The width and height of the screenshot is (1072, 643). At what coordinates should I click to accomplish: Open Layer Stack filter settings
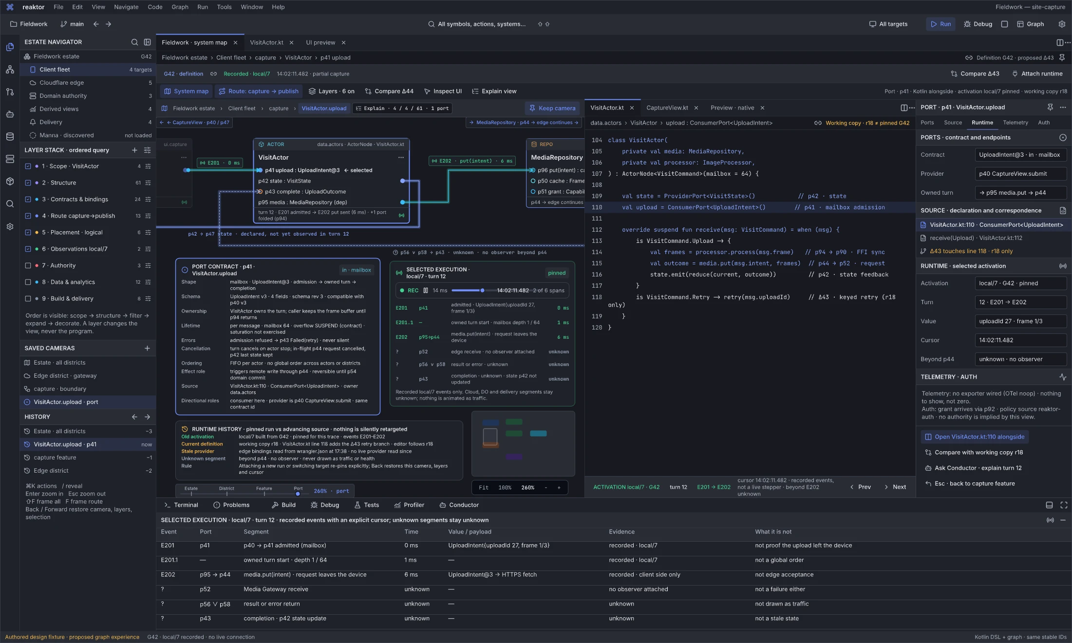(x=147, y=150)
